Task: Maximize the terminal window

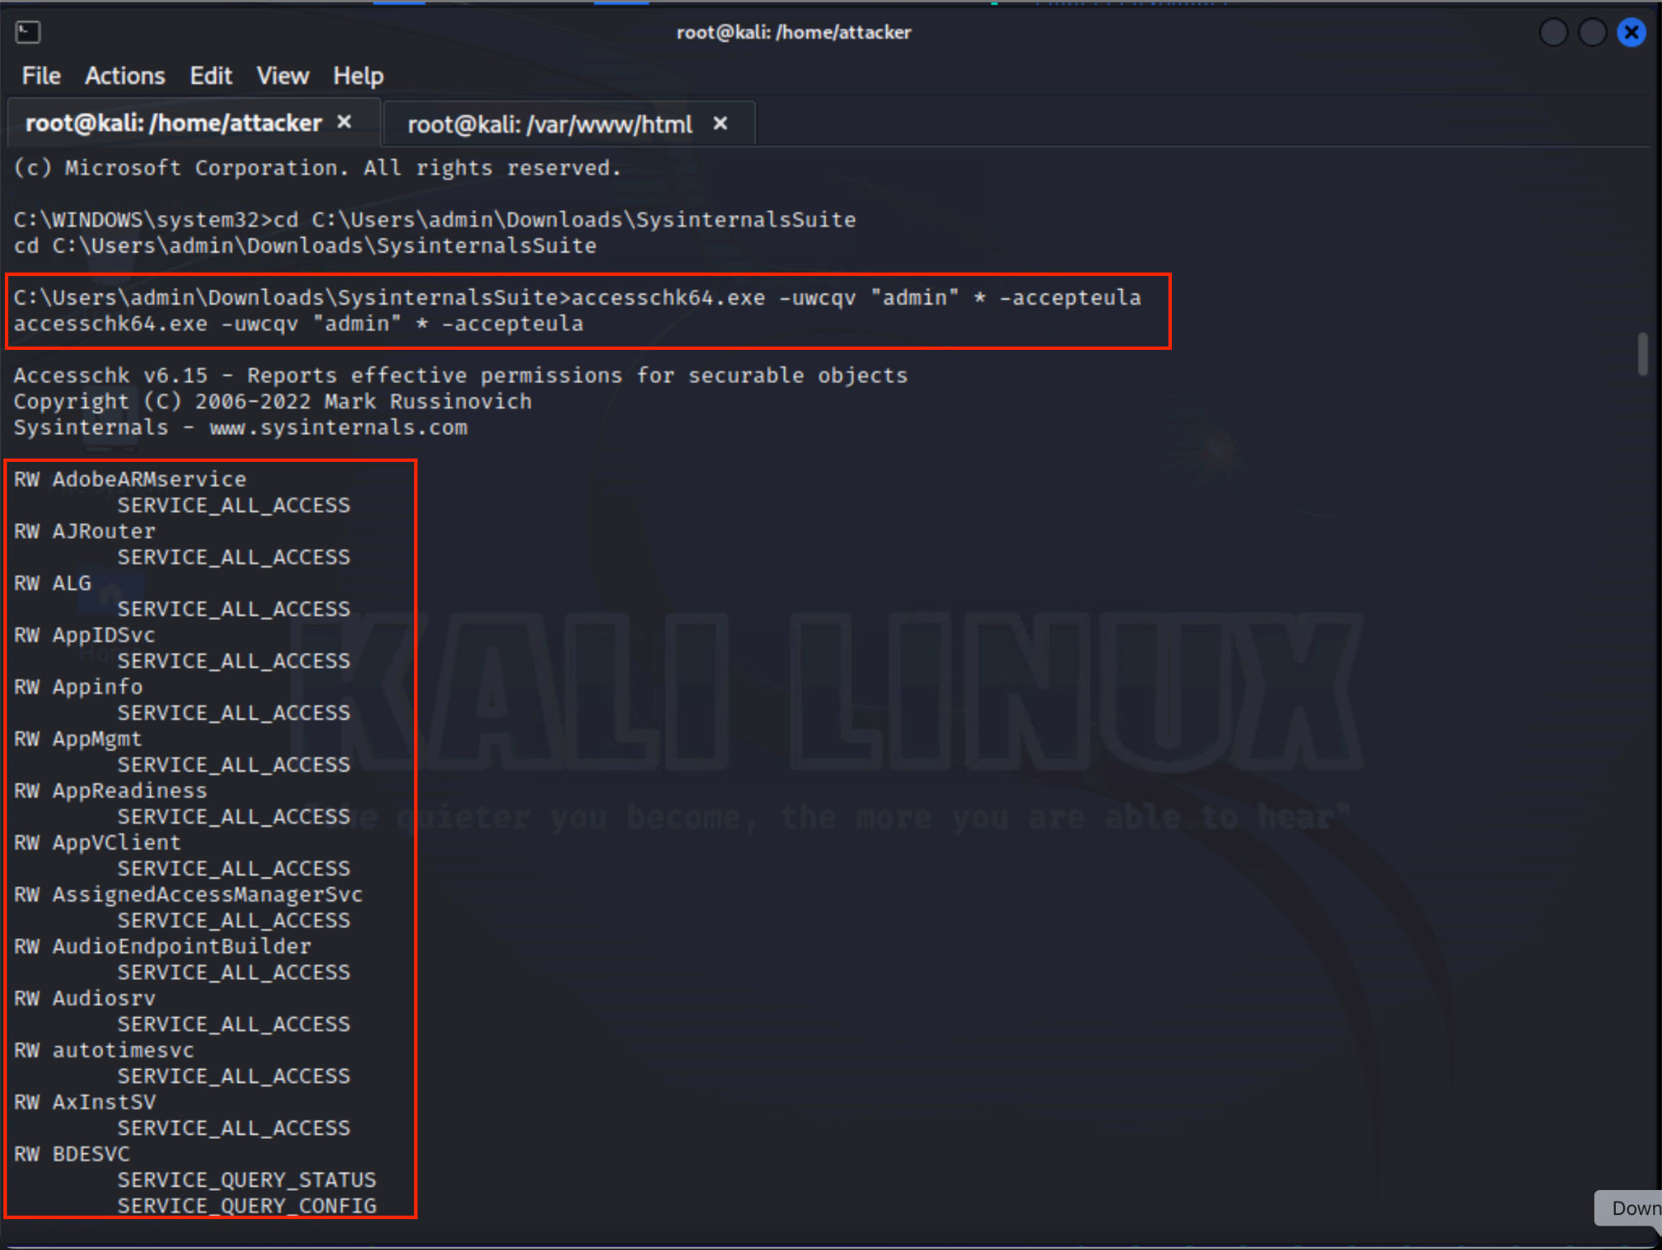Action: (x=1592, y=32)
